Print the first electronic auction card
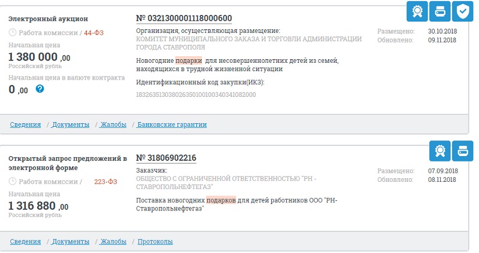 tap(440, 11)
